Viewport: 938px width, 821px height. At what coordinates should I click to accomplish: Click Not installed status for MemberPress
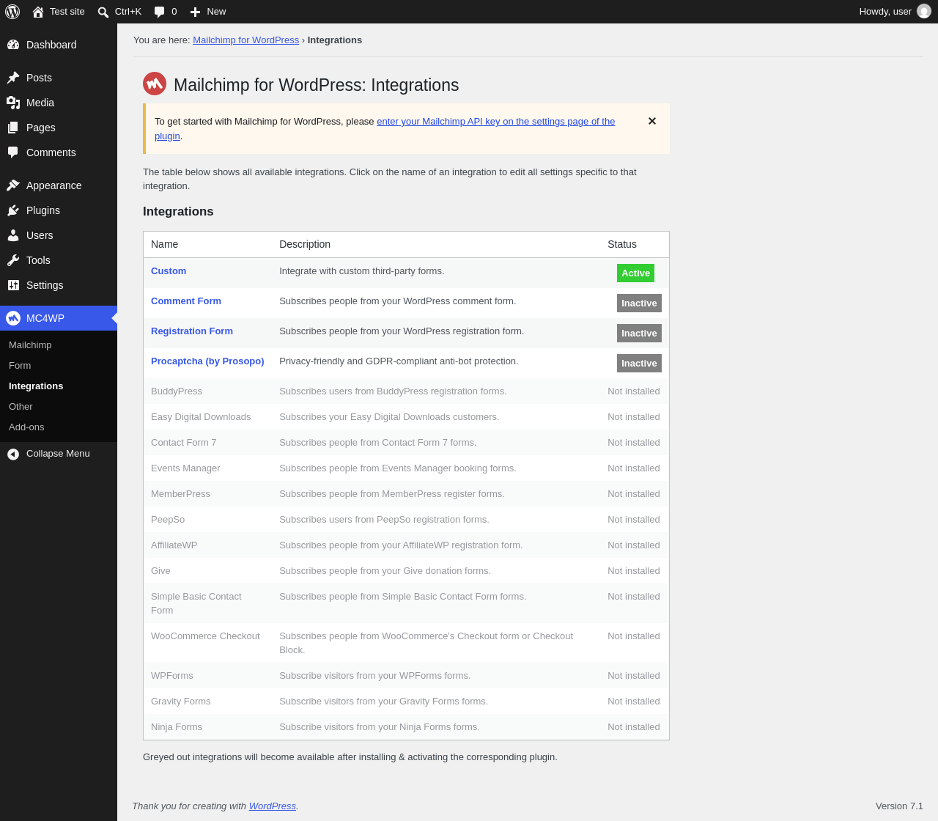pos(634,494)
